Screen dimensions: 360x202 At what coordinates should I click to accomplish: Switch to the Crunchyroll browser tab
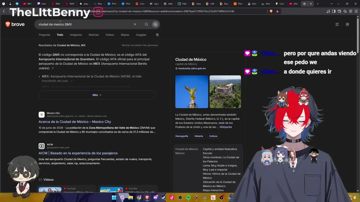(140, 4)
